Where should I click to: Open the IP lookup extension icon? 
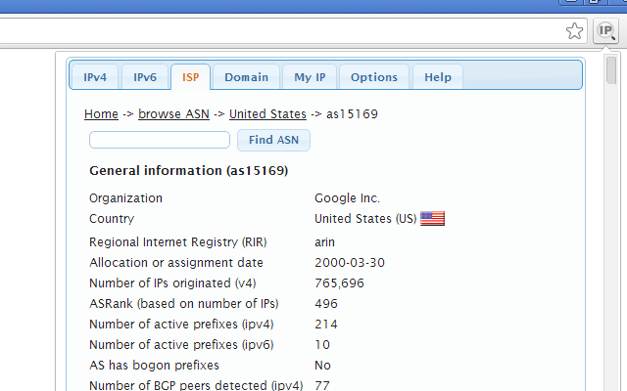tap(606, 31)
